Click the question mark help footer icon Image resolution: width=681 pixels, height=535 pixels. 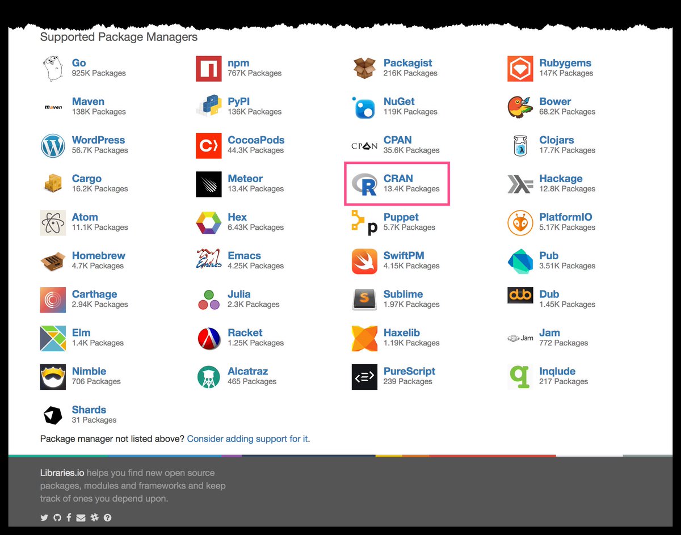click(x=107, y=517)
